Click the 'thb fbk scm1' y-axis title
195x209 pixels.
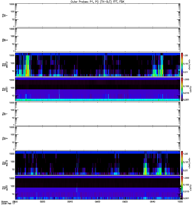coord(5,89)
